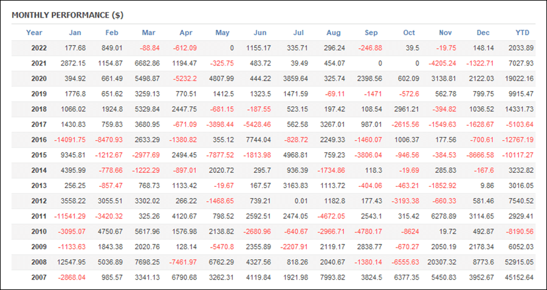547x290 pixels.
Task: Select 2020 YTD value 19022.16
Action: [519, 79]
